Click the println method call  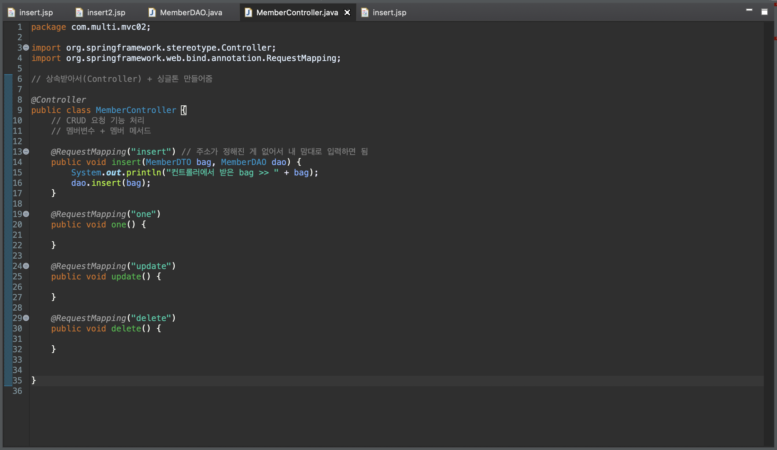click(143, 173)
